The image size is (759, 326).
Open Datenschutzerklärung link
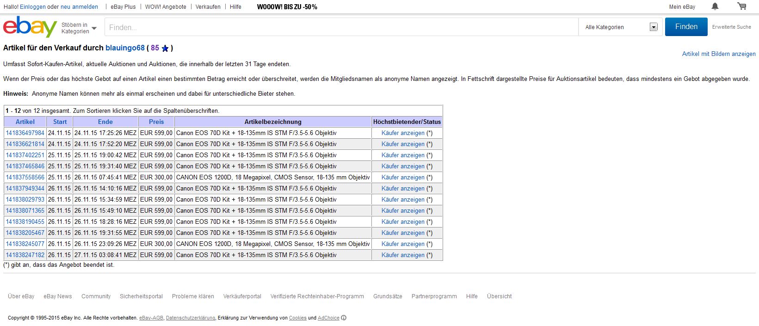click(x=191, y=318)
